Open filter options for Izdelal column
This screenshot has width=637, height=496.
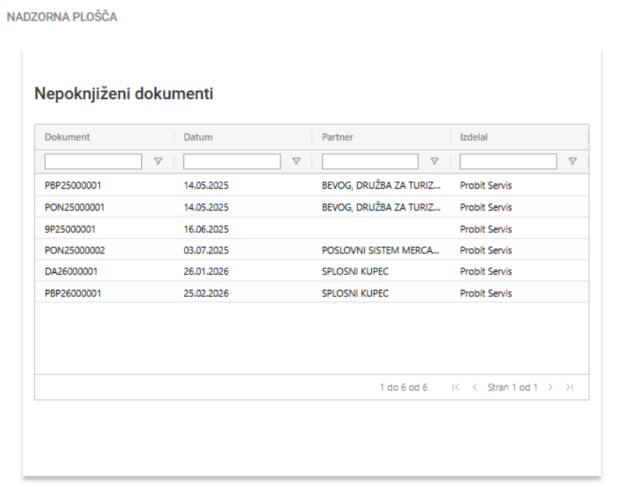(x=572, y=161)
